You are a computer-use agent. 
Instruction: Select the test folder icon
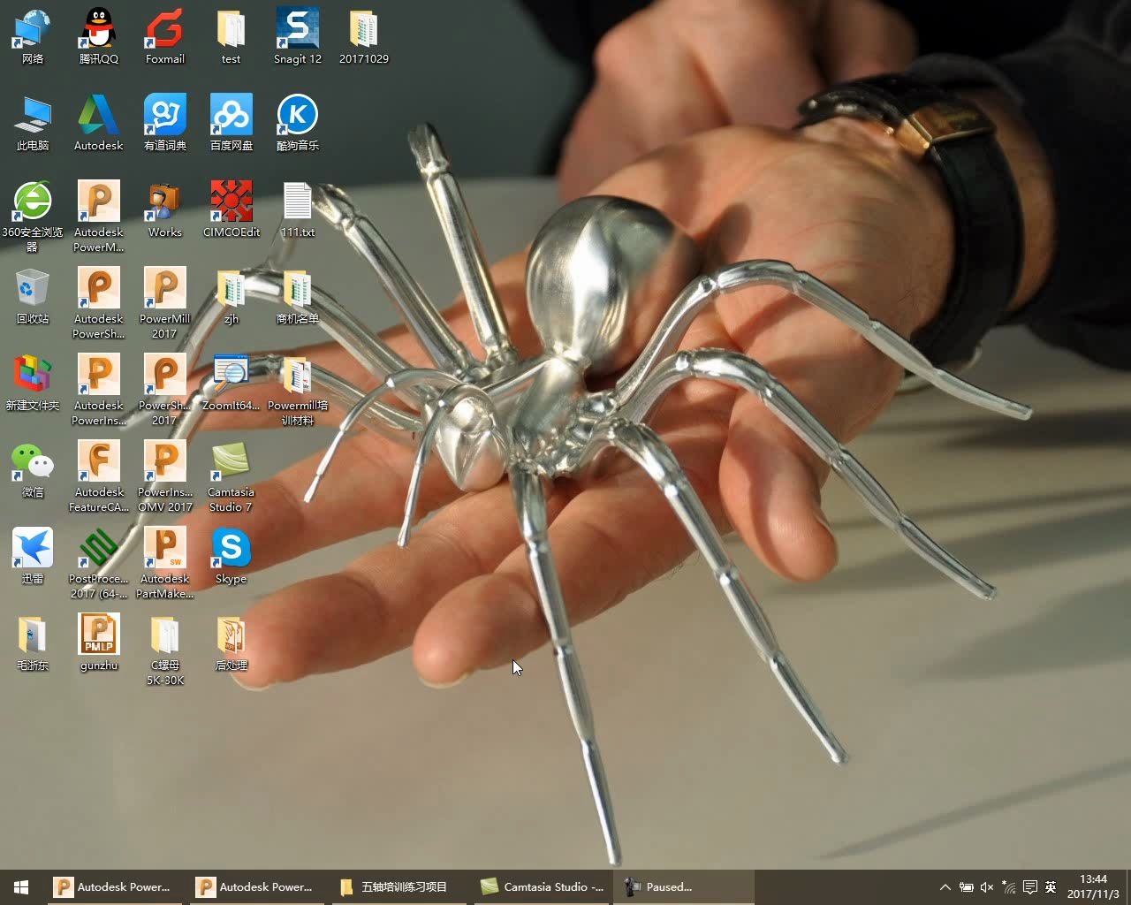[x=231, y=36]
